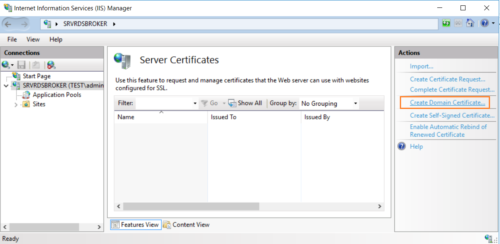
Task: Select Application Pools tree item
Action: coord(57,95)
